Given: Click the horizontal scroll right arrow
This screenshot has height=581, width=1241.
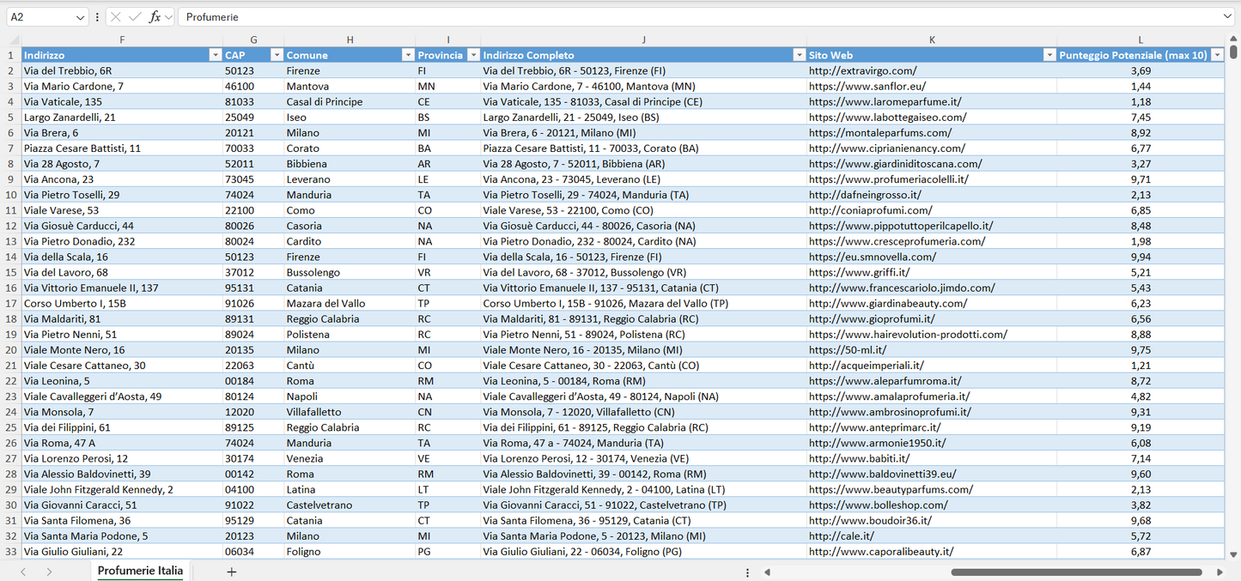Looking at the screenshot, I should [1220, 572].
